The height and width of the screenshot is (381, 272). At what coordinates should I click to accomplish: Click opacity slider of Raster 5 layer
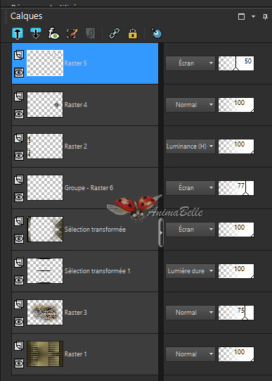pos(236,63)
